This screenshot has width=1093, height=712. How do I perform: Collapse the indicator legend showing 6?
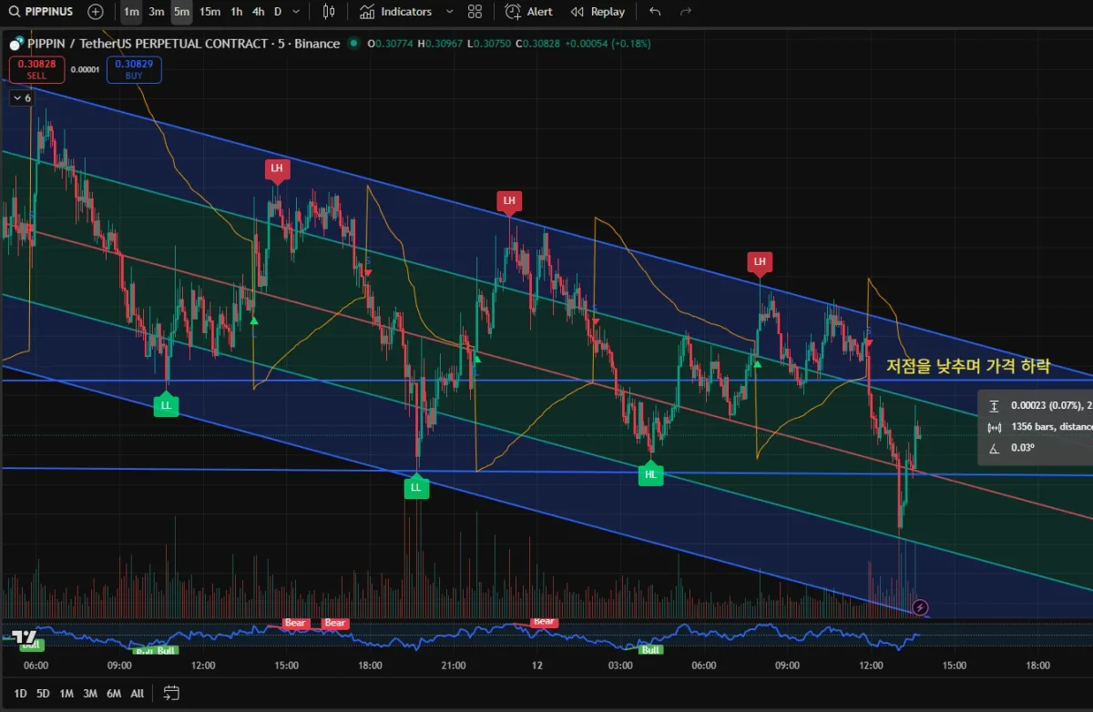click(21, 98)
